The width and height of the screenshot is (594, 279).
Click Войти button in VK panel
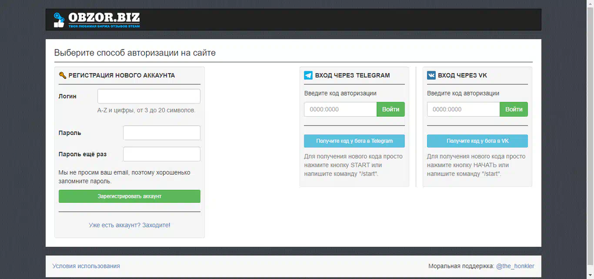[514, 109]
